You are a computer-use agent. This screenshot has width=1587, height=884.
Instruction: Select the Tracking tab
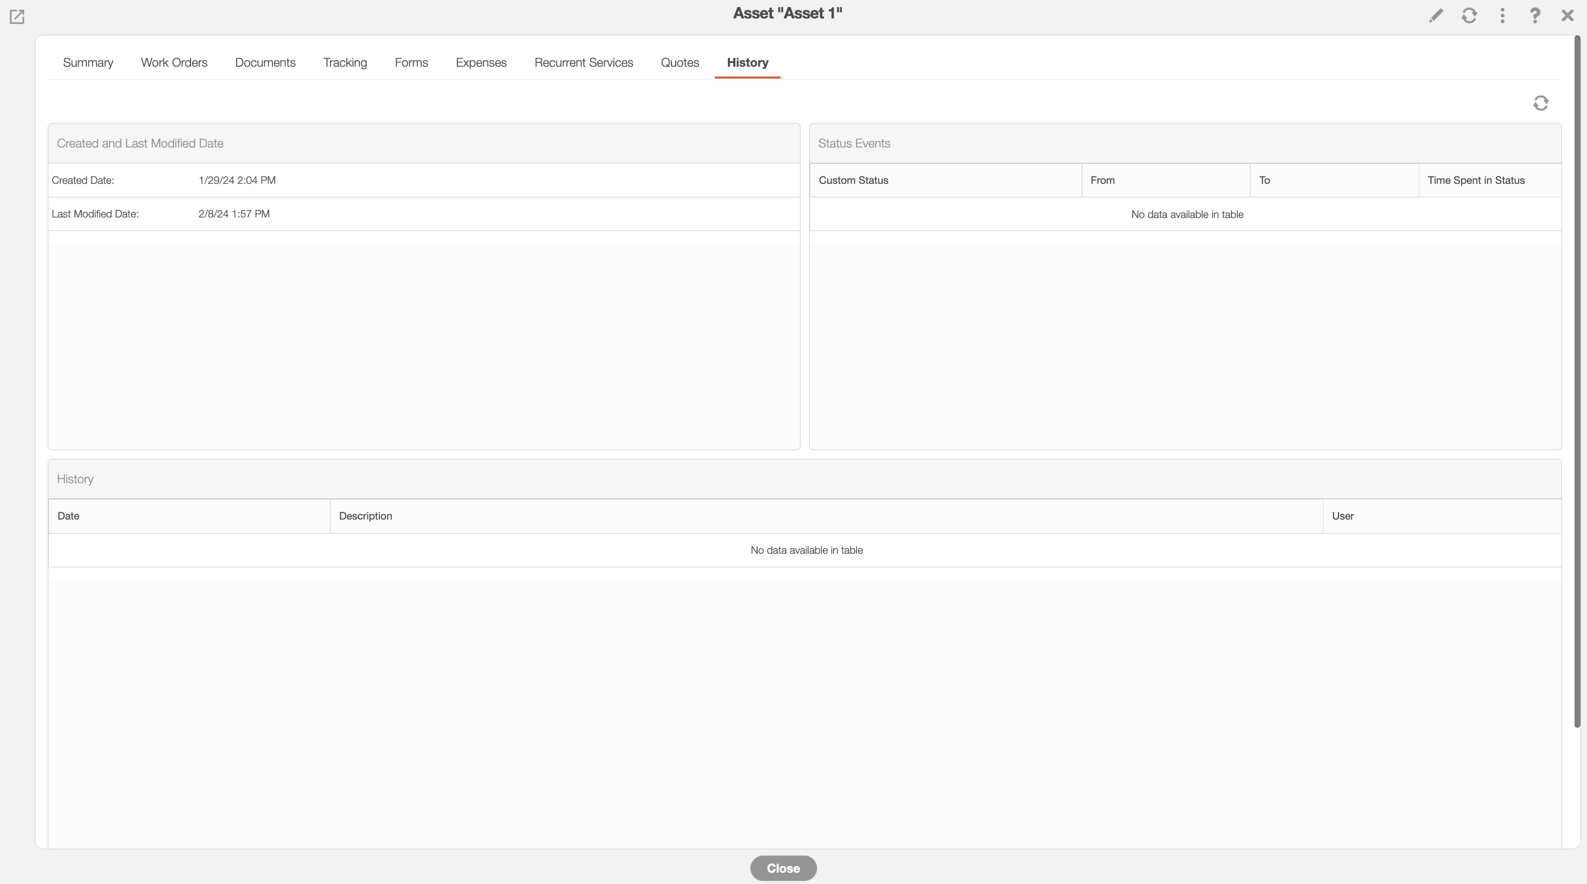pos(345,63)
